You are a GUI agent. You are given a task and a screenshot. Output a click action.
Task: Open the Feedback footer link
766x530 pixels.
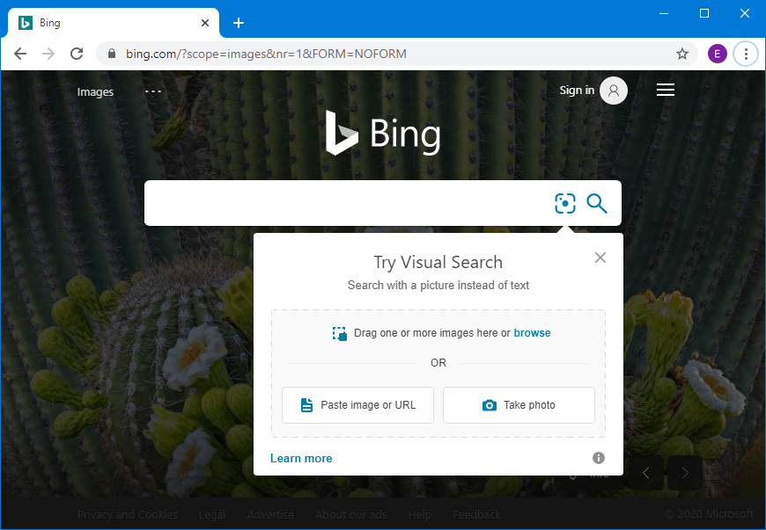(x=477, y=514)
